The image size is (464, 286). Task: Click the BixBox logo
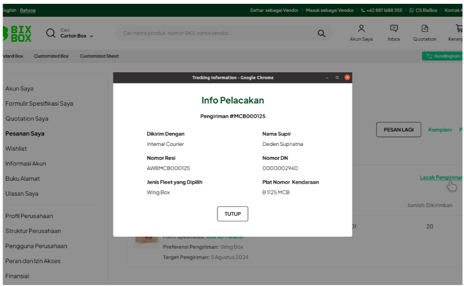click(17, 33)
